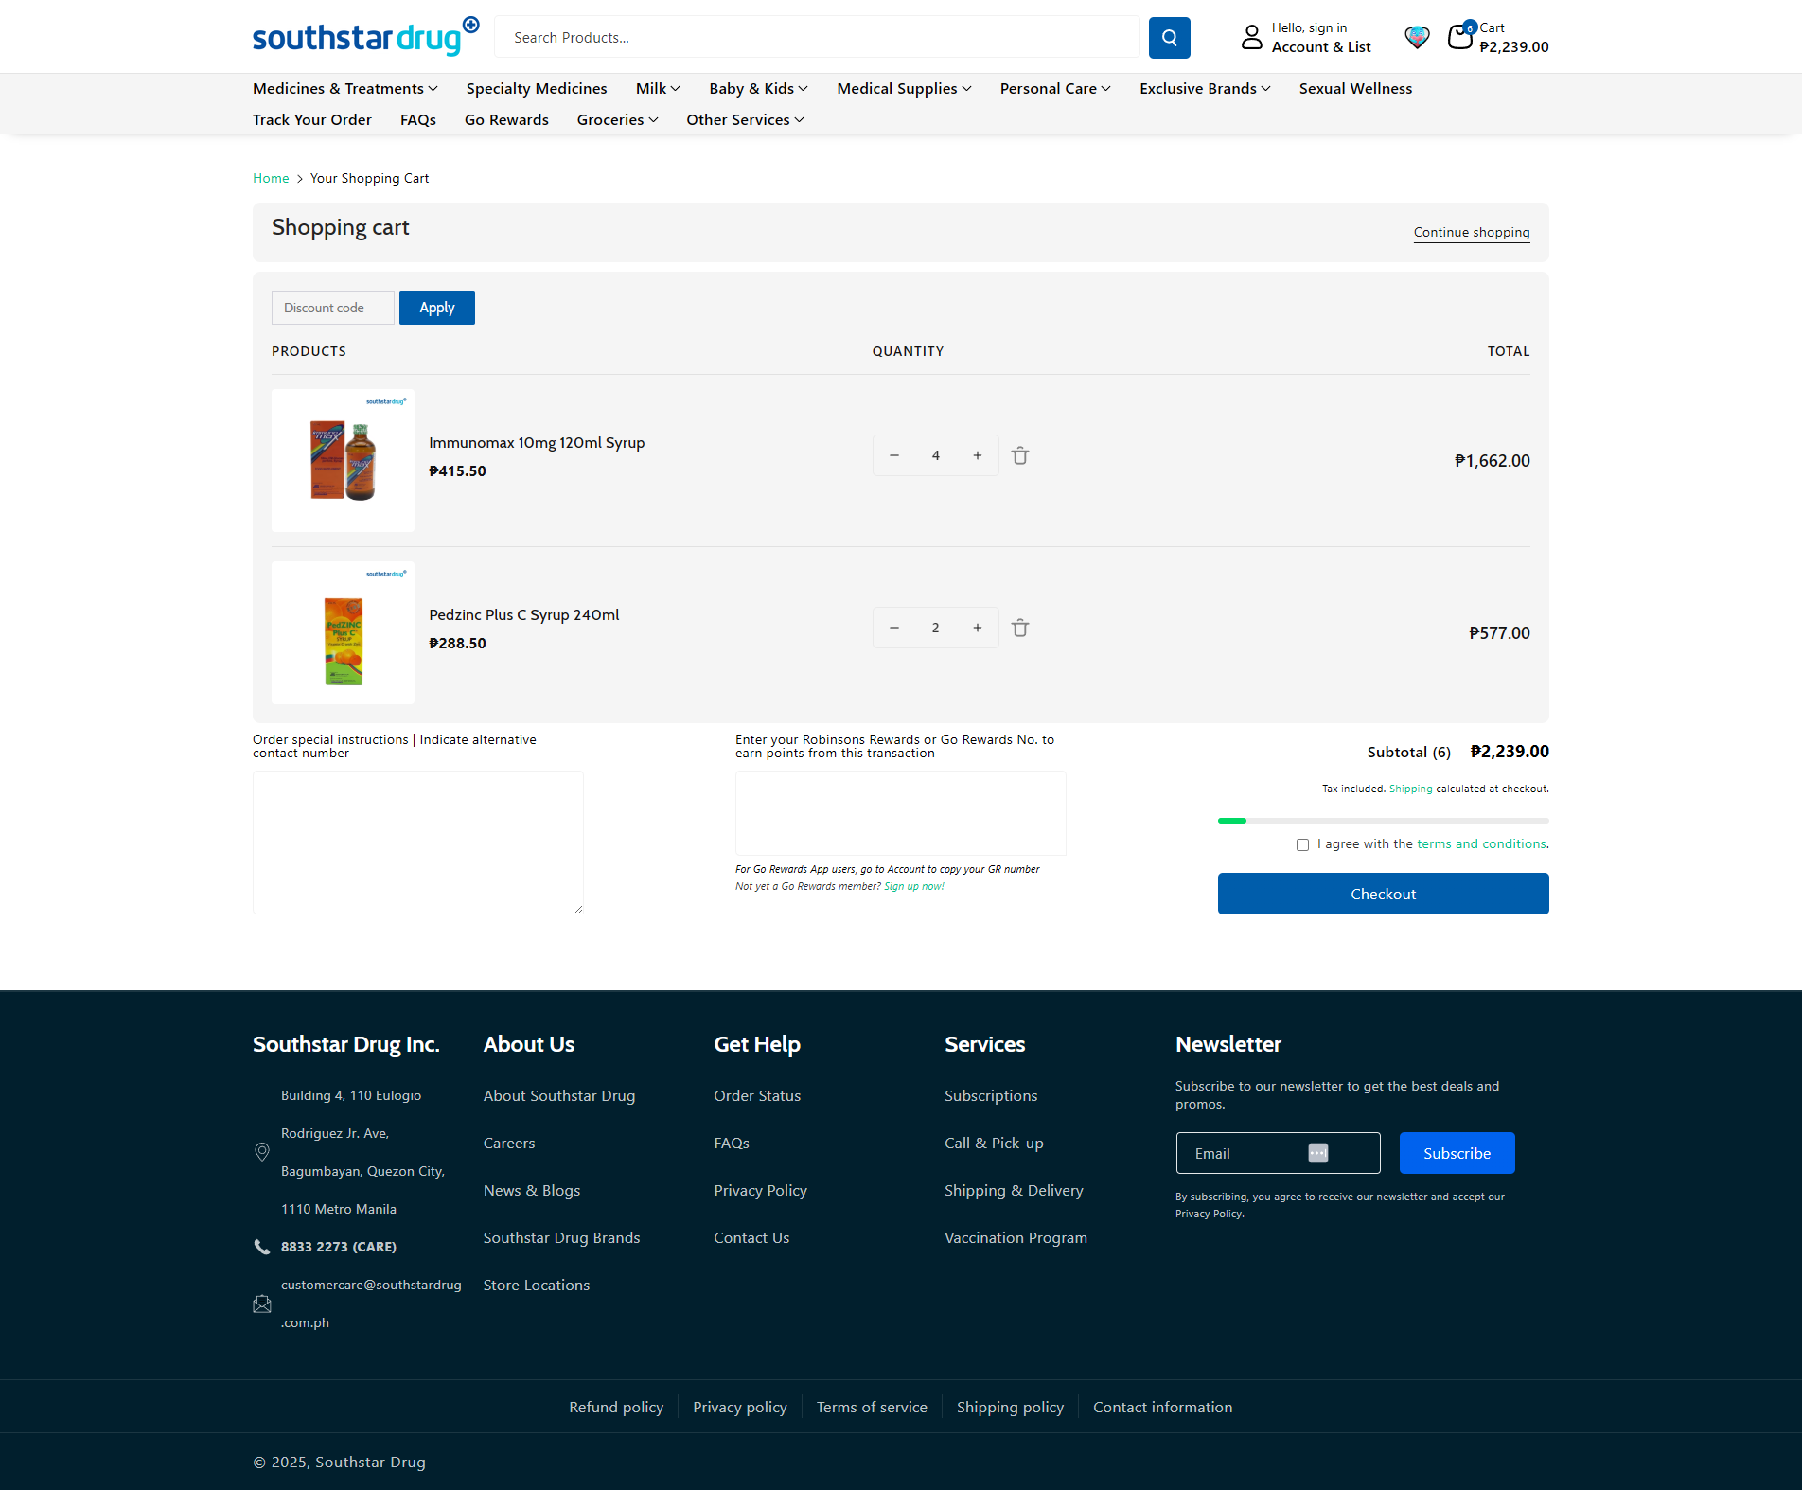Viewport: 1802px width, 1490px height.
Task: Open Sexual Wellness category
Action: (x=1355, y=88)
